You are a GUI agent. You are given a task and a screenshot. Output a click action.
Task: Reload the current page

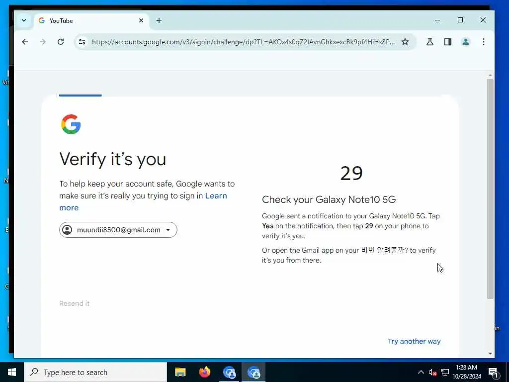(60, 42)
